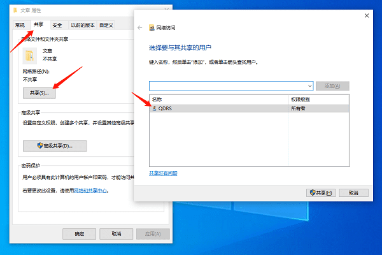Open 所有者 permission level for QDRS
Image resolution: width=382 pixels, height=255 pixels.
pyautogui.click(x=298, y=108)
